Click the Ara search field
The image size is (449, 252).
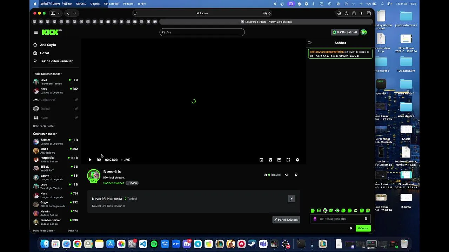202,32
